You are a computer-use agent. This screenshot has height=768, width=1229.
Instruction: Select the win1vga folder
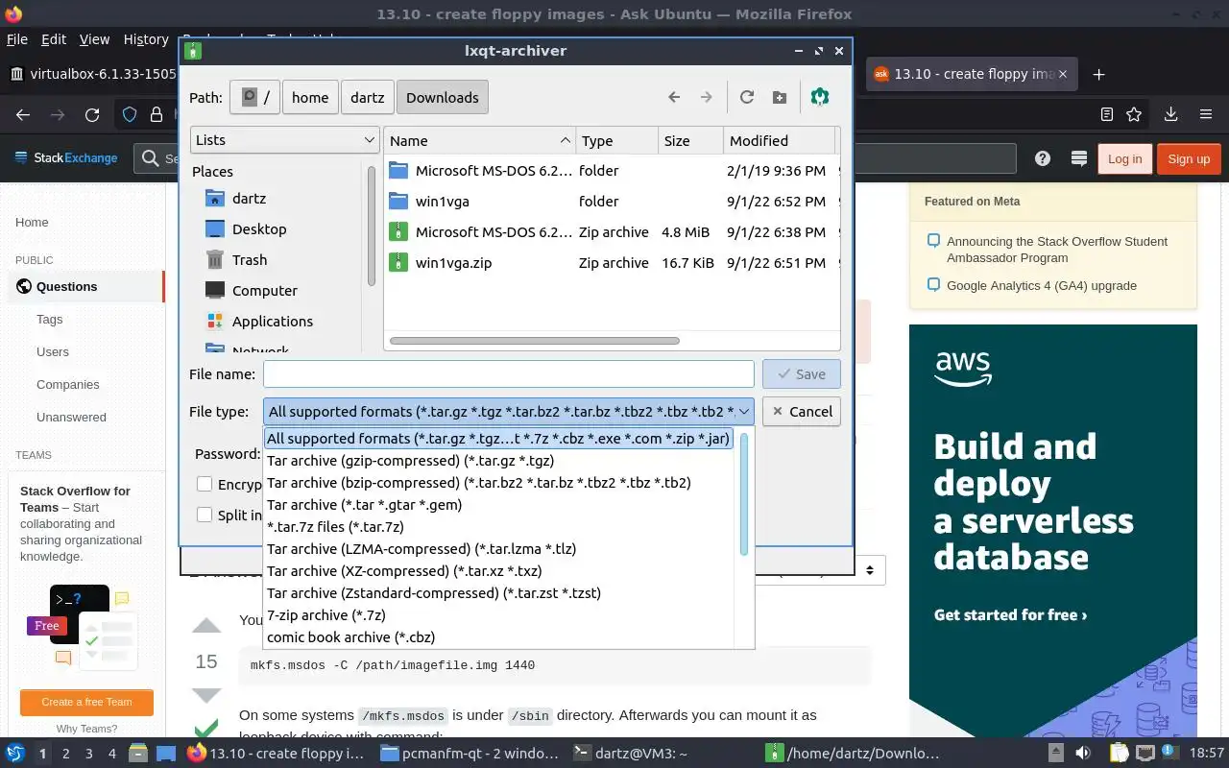point(611,202)
